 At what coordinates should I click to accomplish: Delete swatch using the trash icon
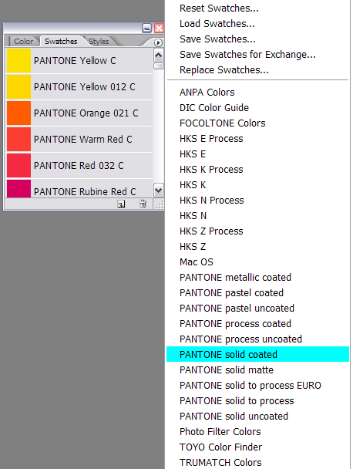tap(143, 204)
